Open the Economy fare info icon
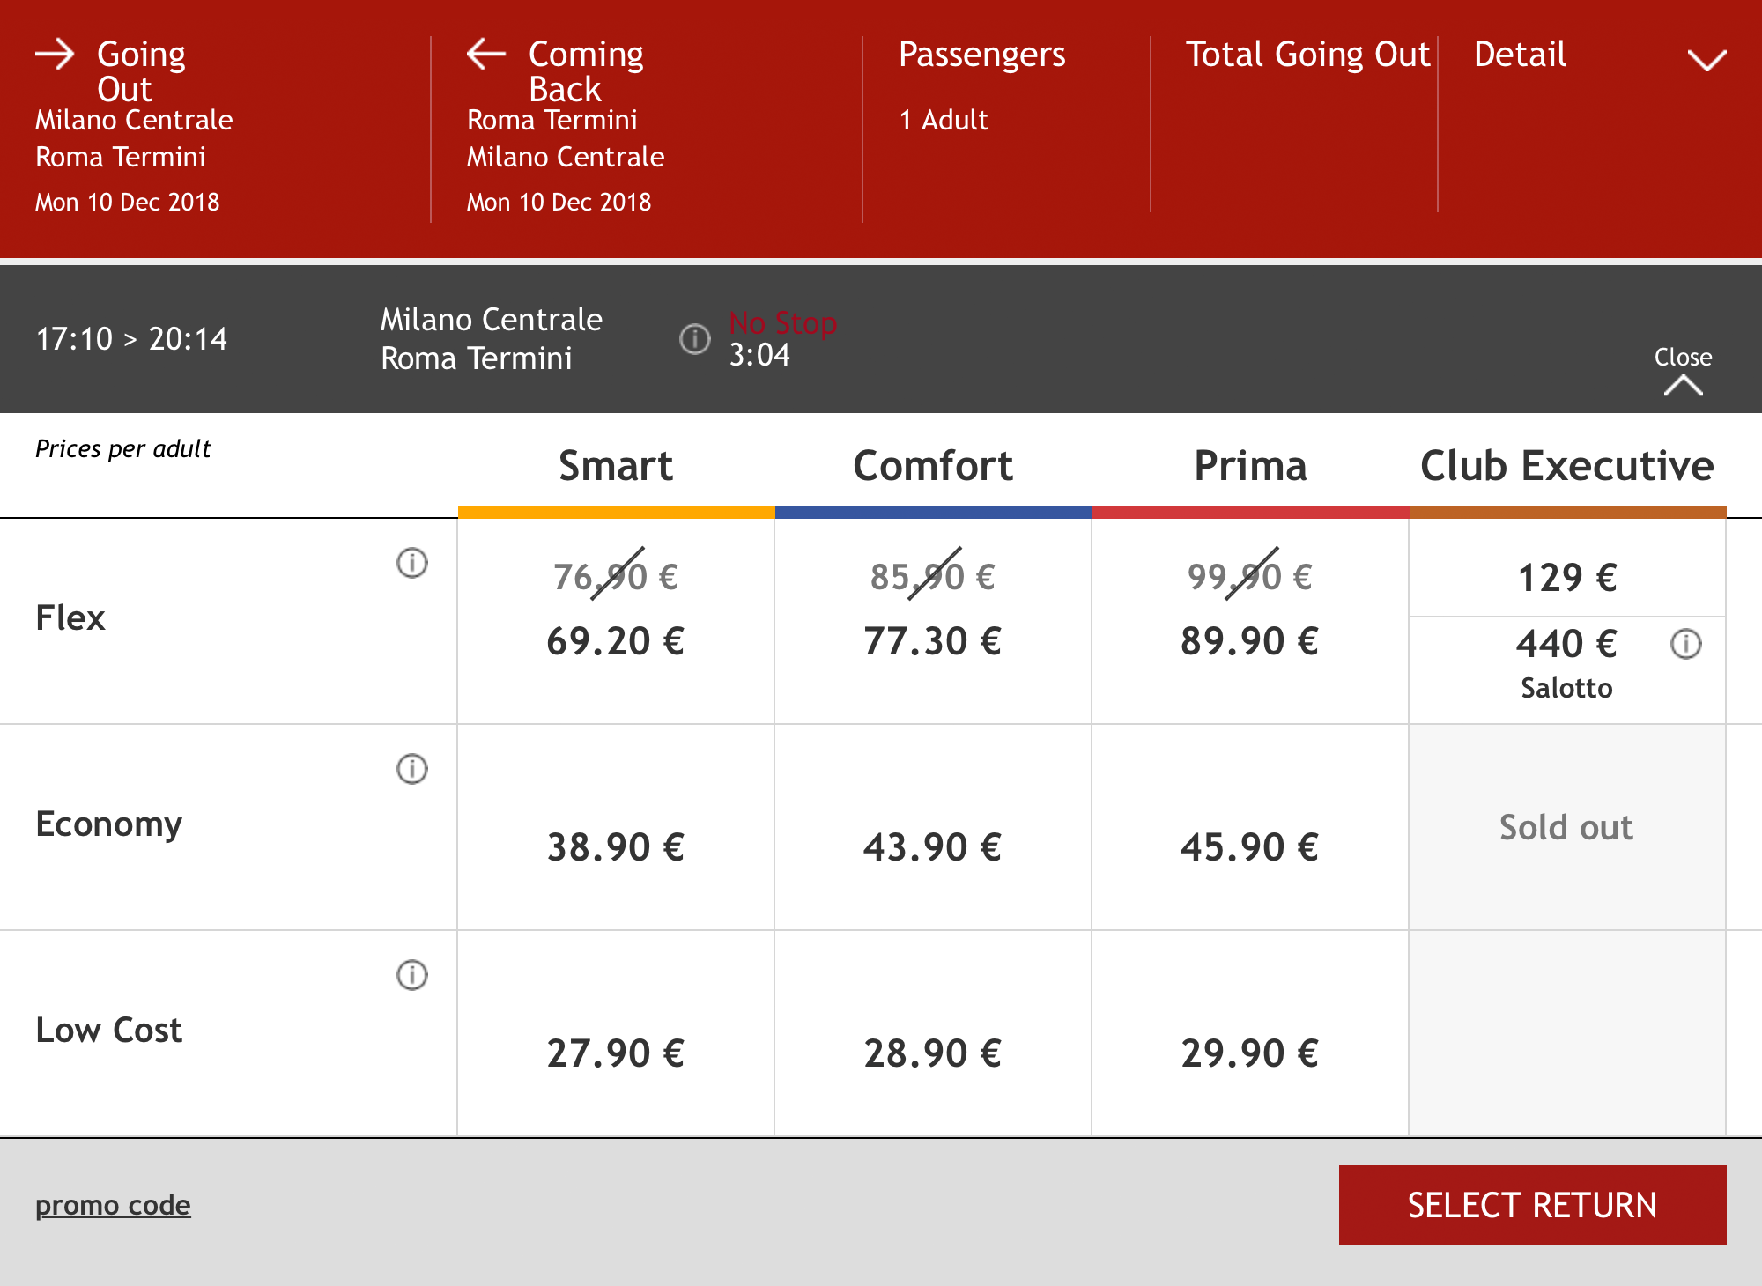The width and height of the screenshot is (1762, 1286). coord(412,769)
